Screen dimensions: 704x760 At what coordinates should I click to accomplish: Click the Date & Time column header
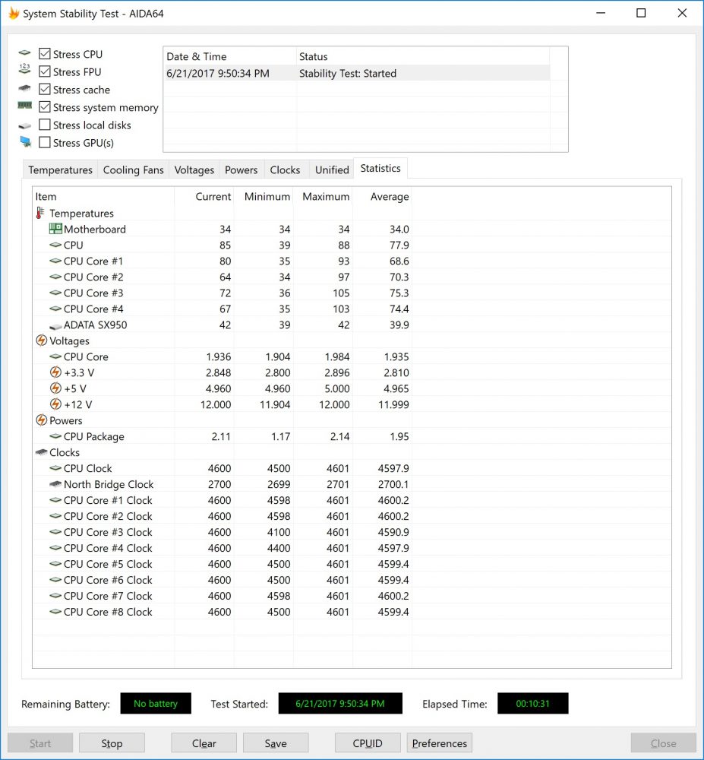point(230,56)
